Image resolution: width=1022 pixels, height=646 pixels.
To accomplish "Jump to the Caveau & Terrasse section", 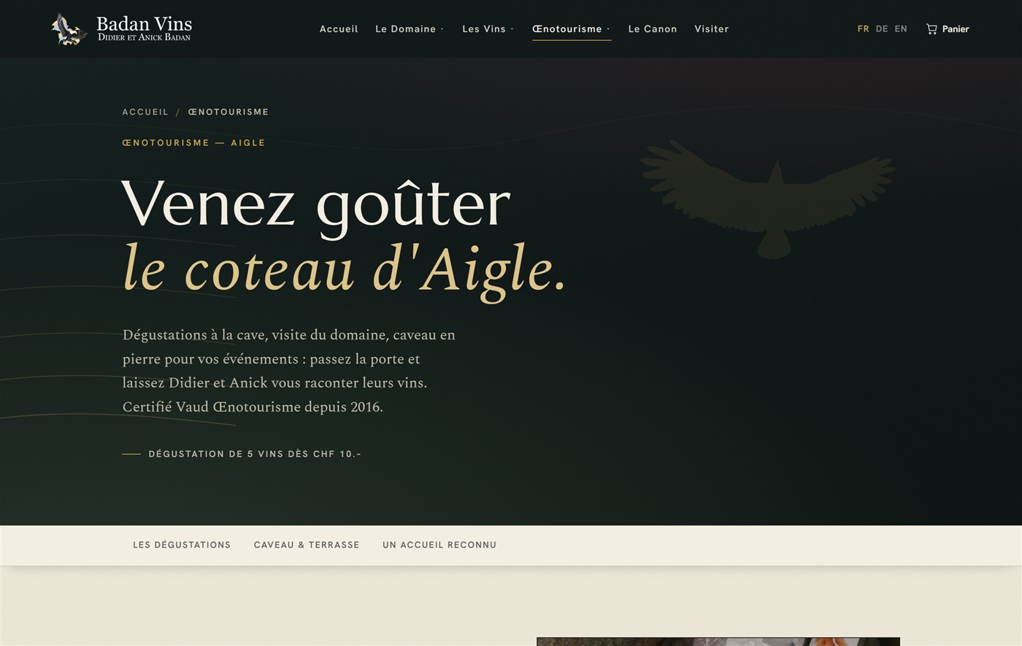I will click(307, 545).
